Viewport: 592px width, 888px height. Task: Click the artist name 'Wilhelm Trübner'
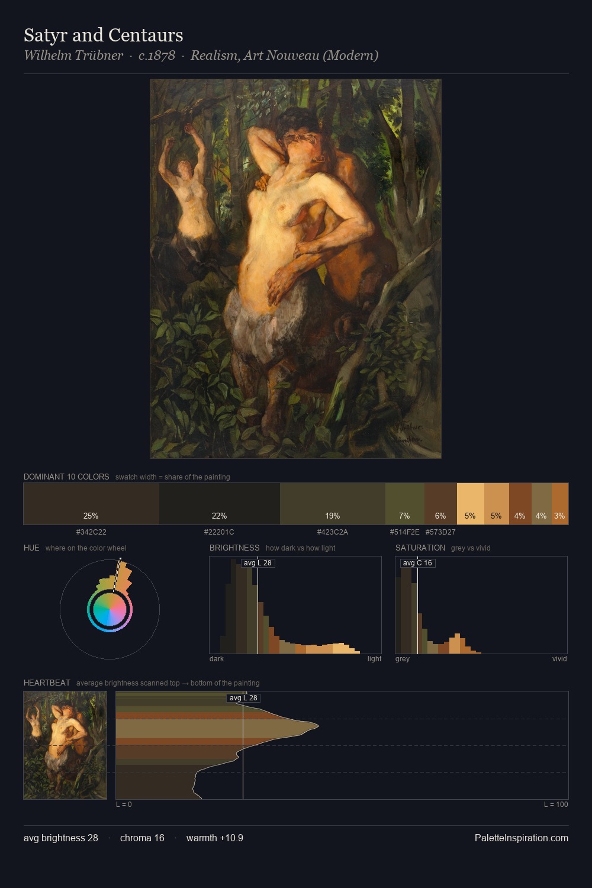pos(73,56)
